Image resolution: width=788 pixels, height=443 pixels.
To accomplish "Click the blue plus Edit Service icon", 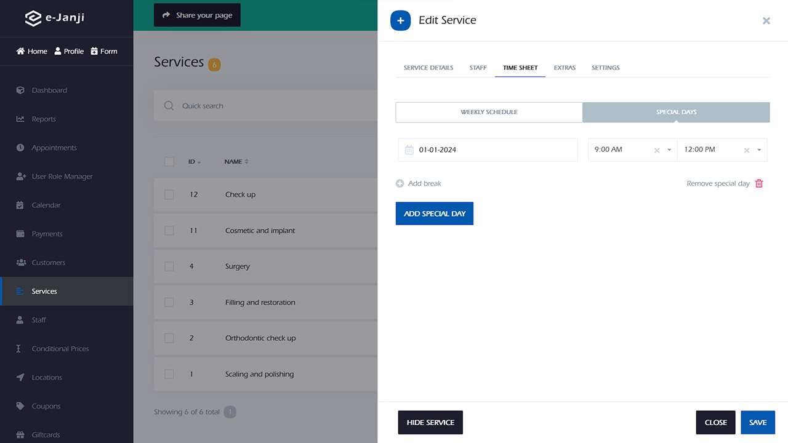I will [400, 20].
